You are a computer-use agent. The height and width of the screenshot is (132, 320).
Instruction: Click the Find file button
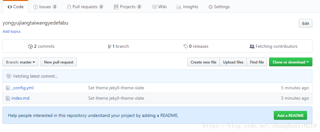pyautogui.click(x=257, y=62)
